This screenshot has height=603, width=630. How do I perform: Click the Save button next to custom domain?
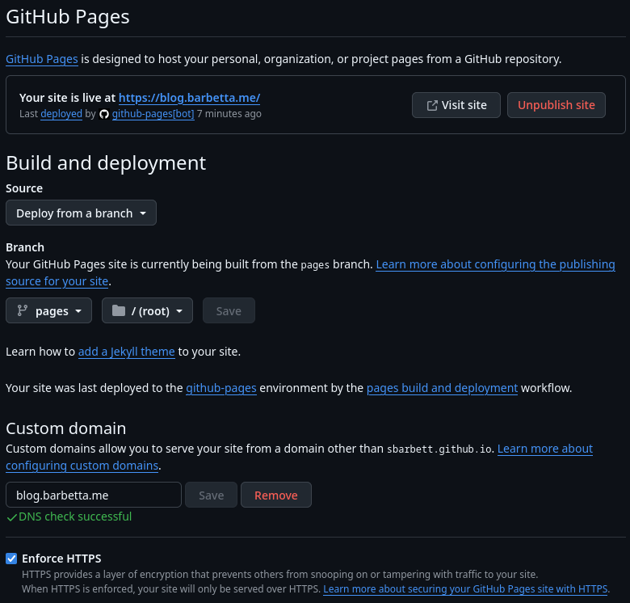click(x=212, y=495)
